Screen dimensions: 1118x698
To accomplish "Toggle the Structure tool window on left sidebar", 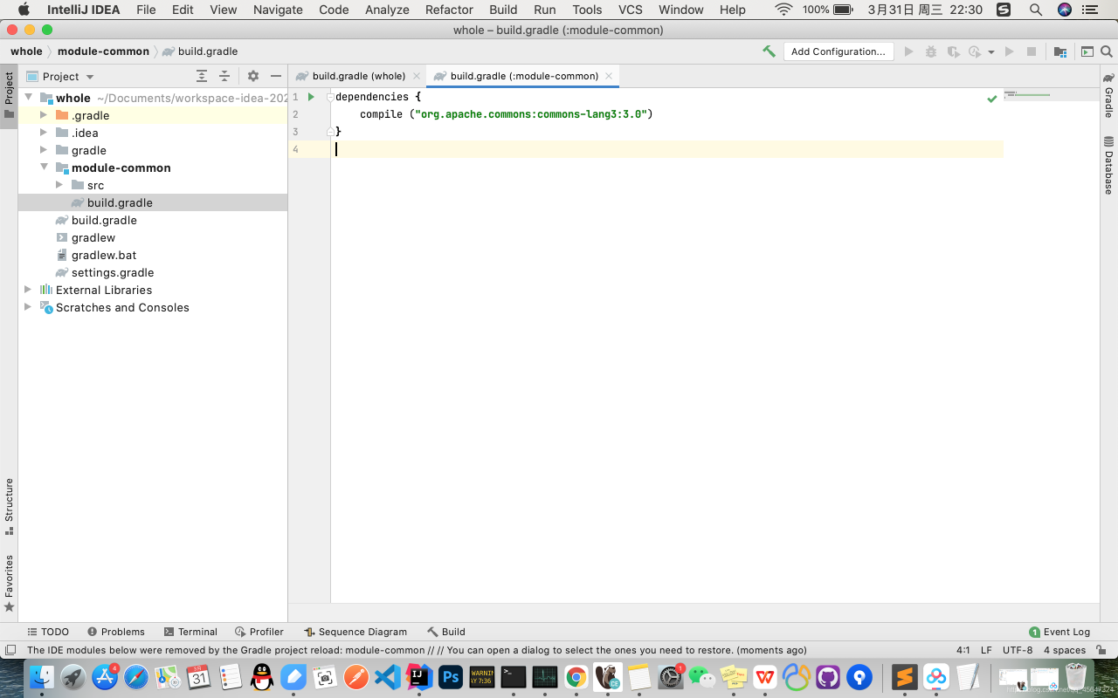I will (10, 504).
